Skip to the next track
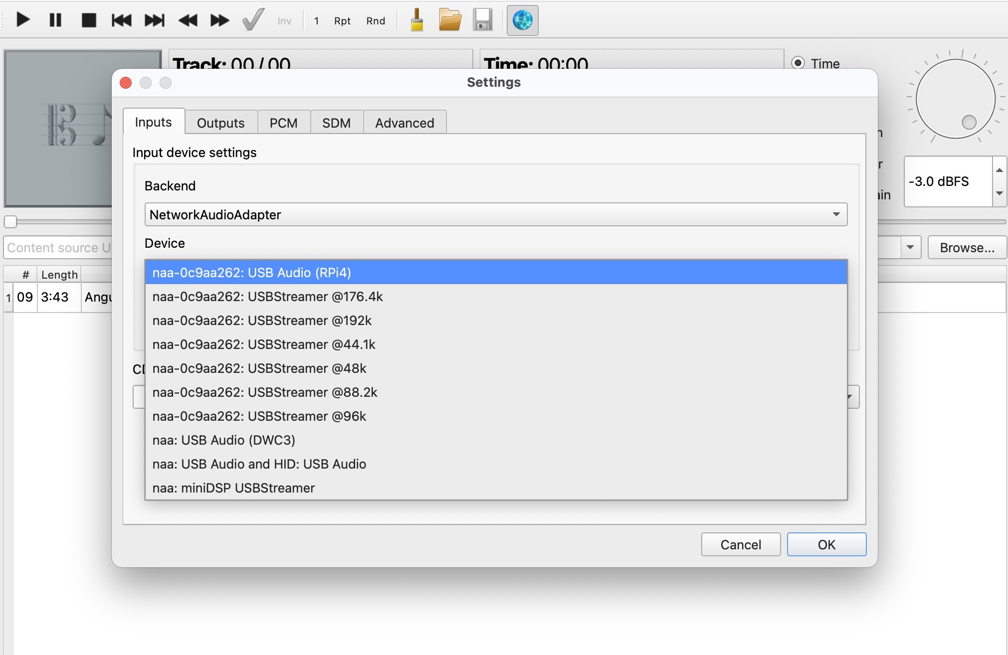1008x655 pixels. point(155,20)
